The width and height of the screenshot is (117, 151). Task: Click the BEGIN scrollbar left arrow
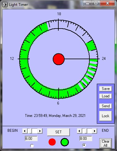[25, 131]
